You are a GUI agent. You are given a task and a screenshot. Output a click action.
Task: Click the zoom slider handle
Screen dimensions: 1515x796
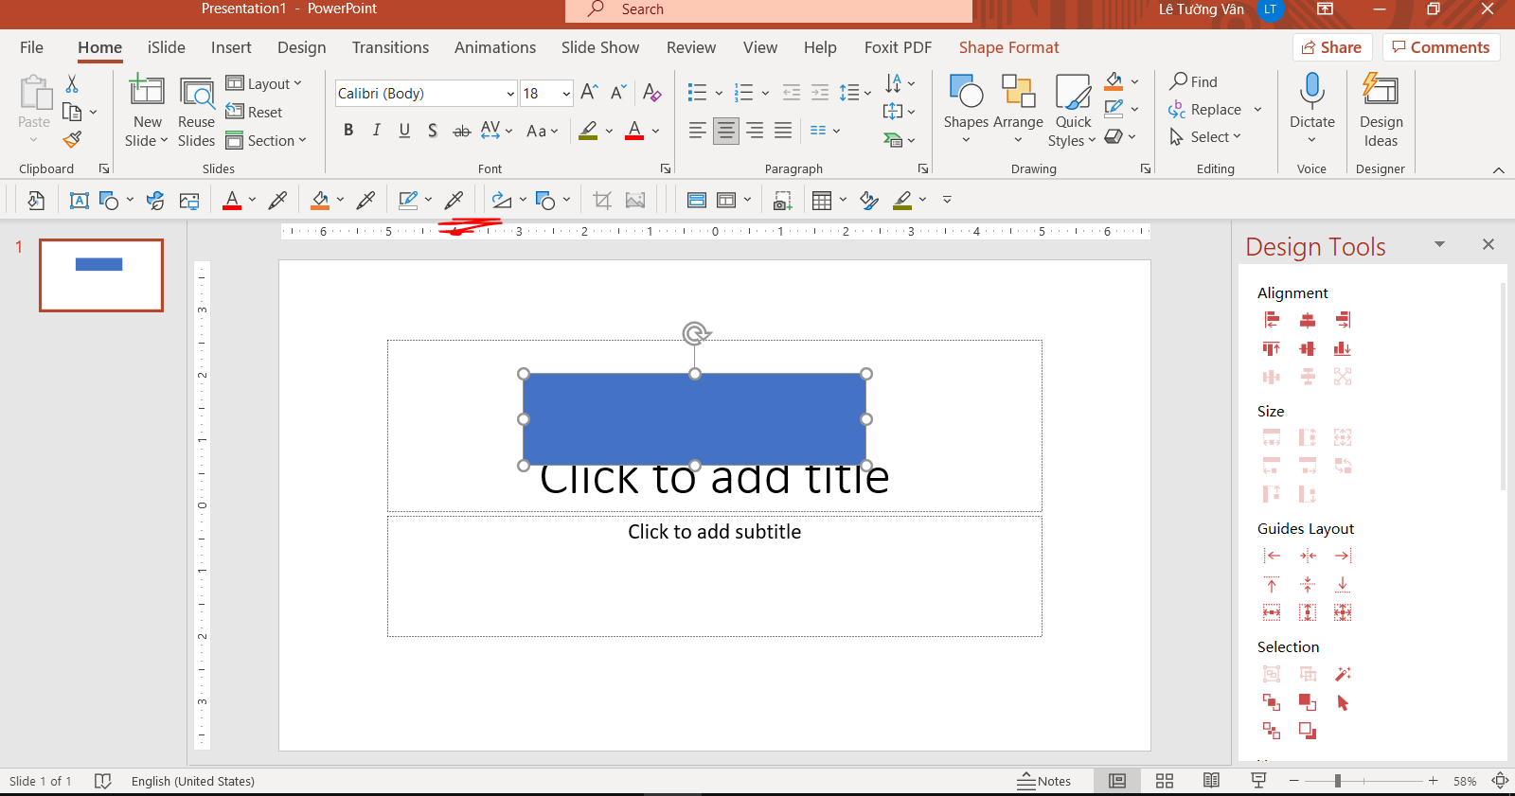pos(1337,781)
